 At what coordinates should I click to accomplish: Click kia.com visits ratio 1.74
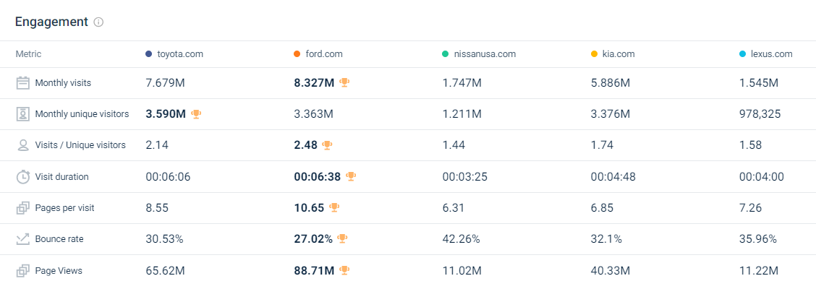(602, 145)
